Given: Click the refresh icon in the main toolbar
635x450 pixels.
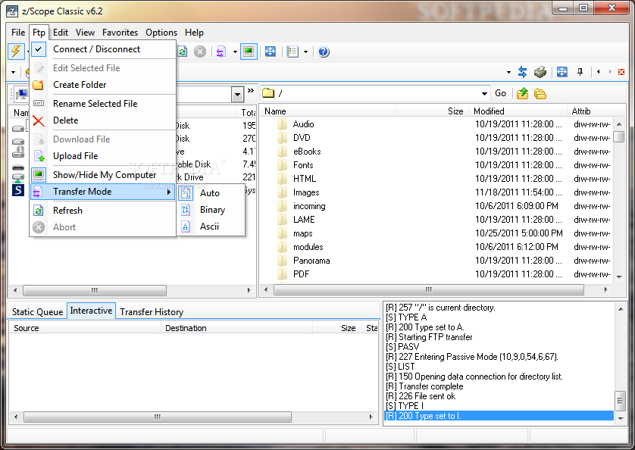Looking at the screenshot, I should pos(182,52).
